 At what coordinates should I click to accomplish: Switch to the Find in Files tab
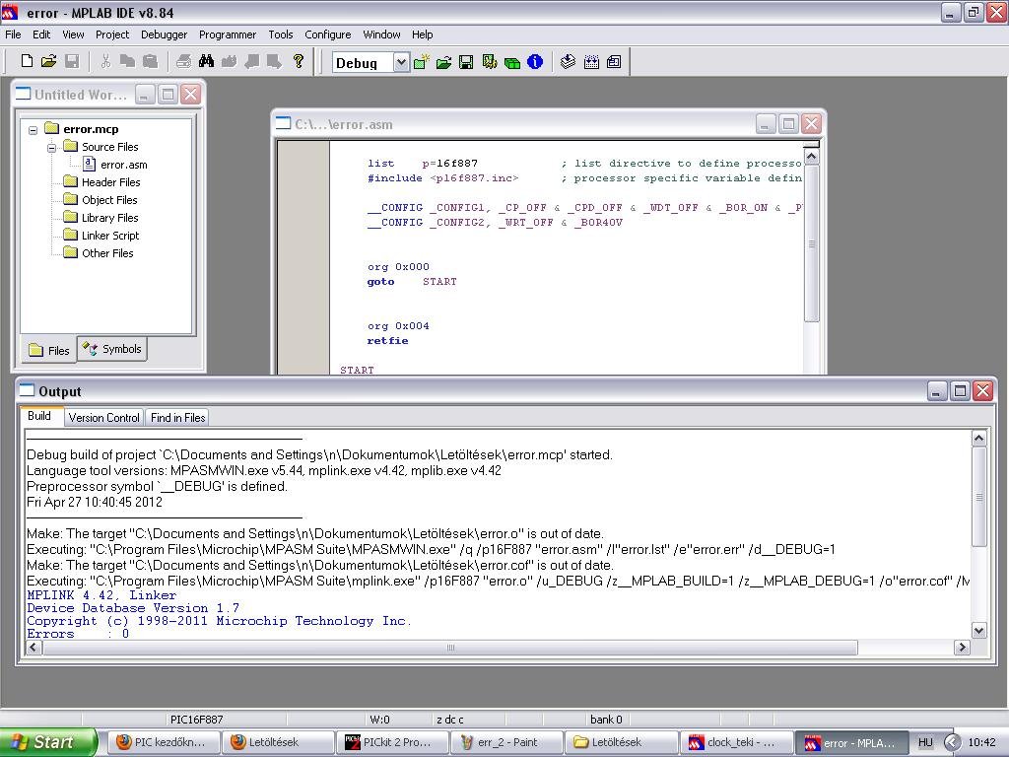(177, 418)
